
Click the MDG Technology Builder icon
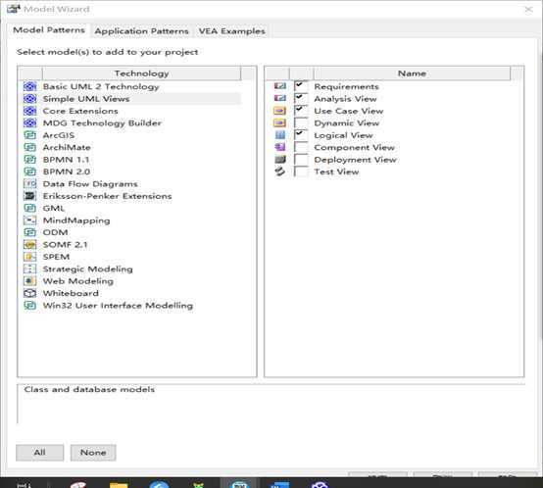pos(29,122)
